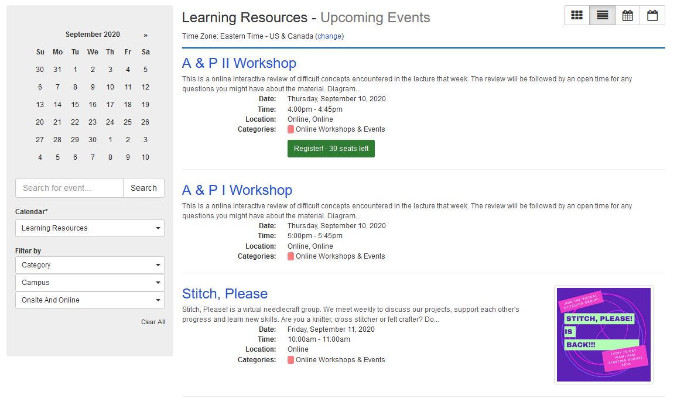Viewport: 677px width, 402px height.
Task: Switch to the daily calendar view
Action: (x=652, y=16)
